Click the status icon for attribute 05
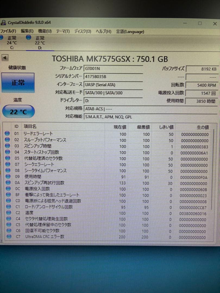Image resolution: width=220 pixels, height=293 pixels. click(x=8, y=158)
